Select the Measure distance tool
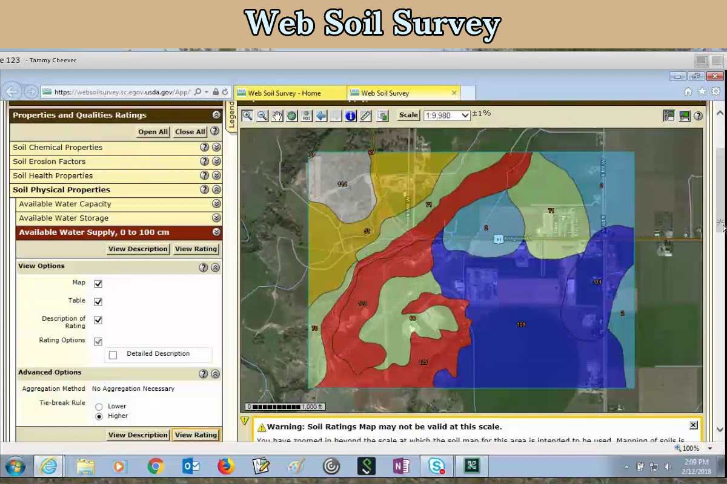This screenshot has height=484, width=727. pyautogui.click(x=365, y=115)
